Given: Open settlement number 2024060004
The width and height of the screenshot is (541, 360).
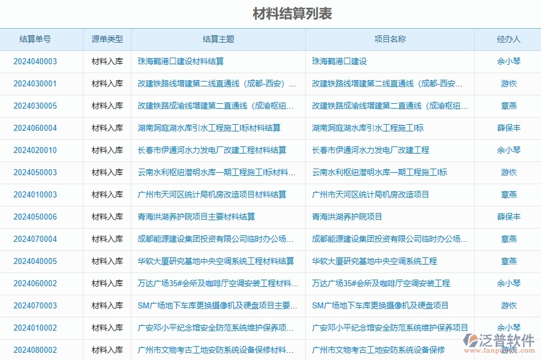Looking at the screenshot, I should coord(34,128).
